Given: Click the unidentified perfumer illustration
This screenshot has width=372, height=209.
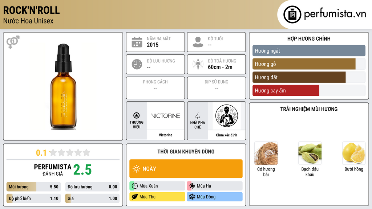Looking at the screenshot, I should point(227,116).
